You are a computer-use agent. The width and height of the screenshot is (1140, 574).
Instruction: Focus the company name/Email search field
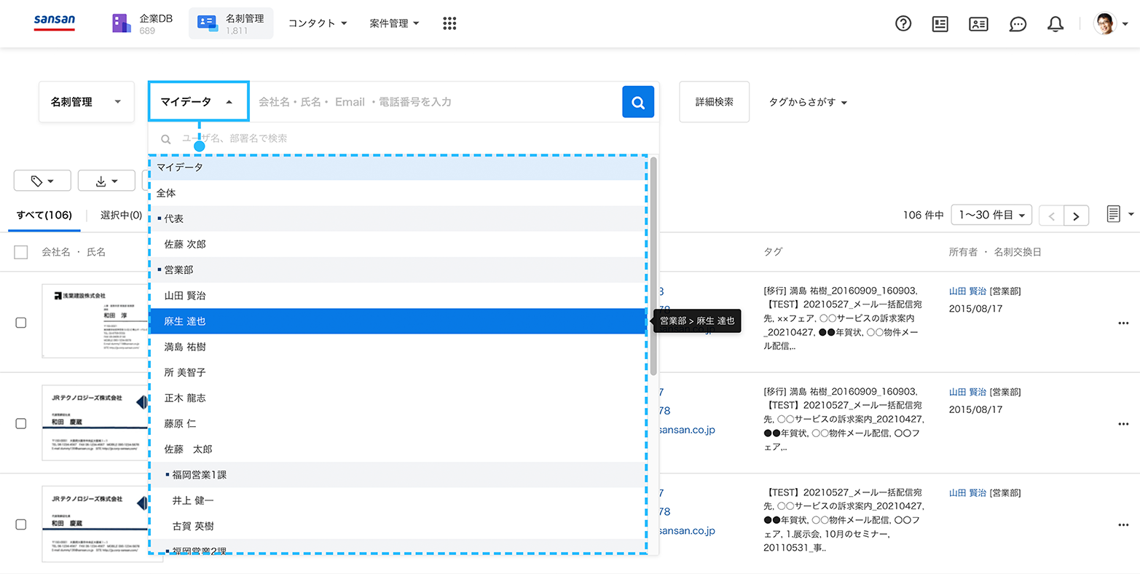(x=435, y=102)
